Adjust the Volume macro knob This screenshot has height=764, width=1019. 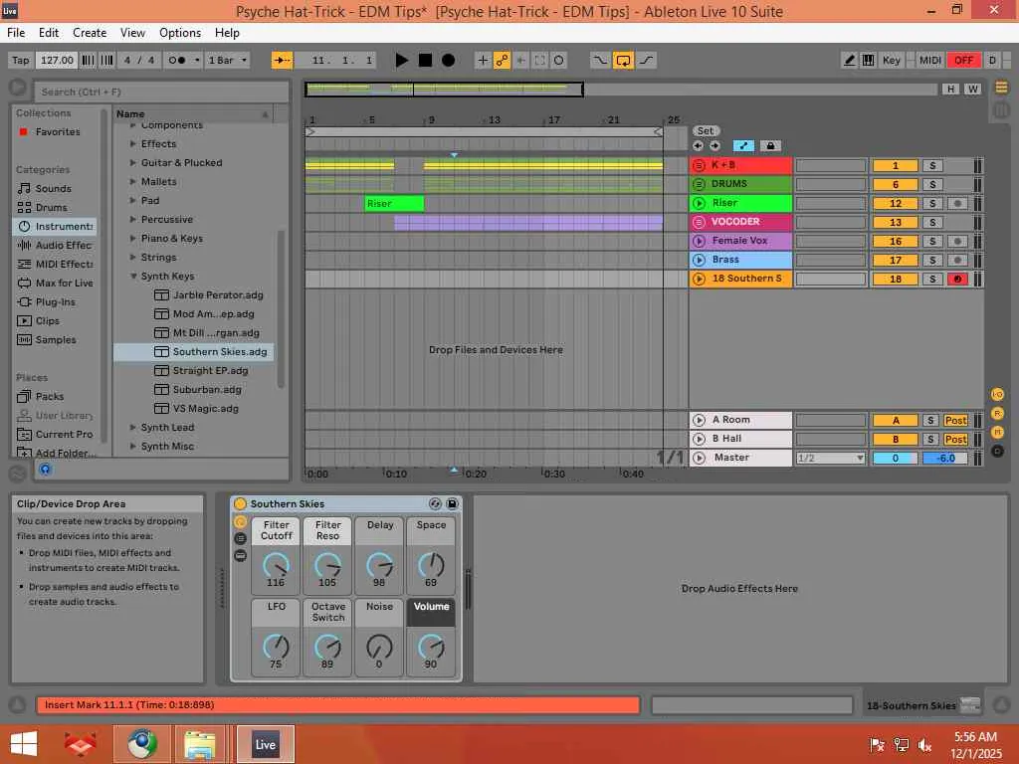point(431,648)
